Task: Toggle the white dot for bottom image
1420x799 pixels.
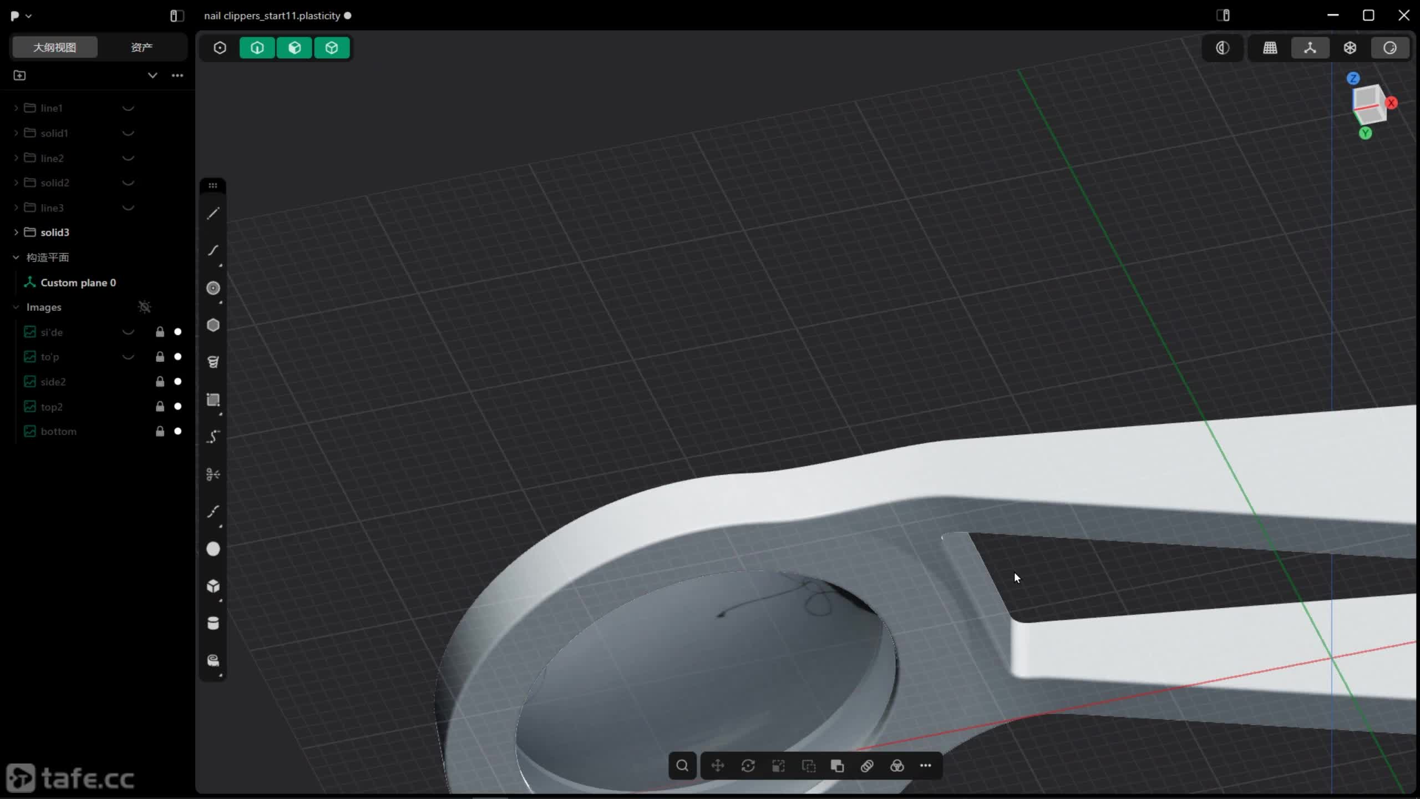Action: [x=177, y=431]
